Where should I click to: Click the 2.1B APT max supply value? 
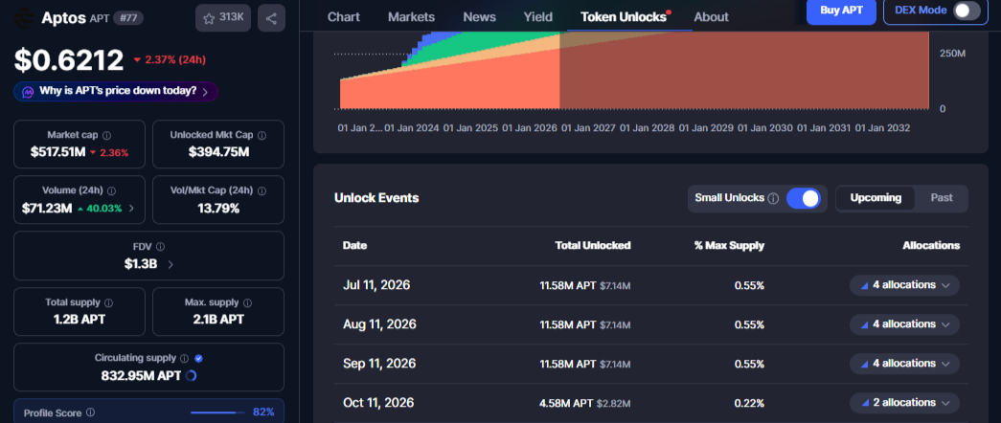pos(218,320)
